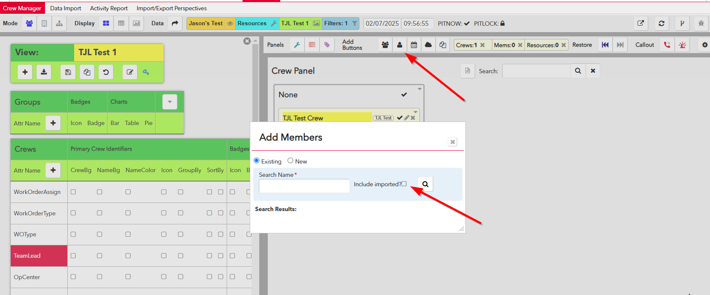Viewport: 710px width, 295px height.
Task: Click the bug icon in top-right toolbar
Action: click(701, 24)
